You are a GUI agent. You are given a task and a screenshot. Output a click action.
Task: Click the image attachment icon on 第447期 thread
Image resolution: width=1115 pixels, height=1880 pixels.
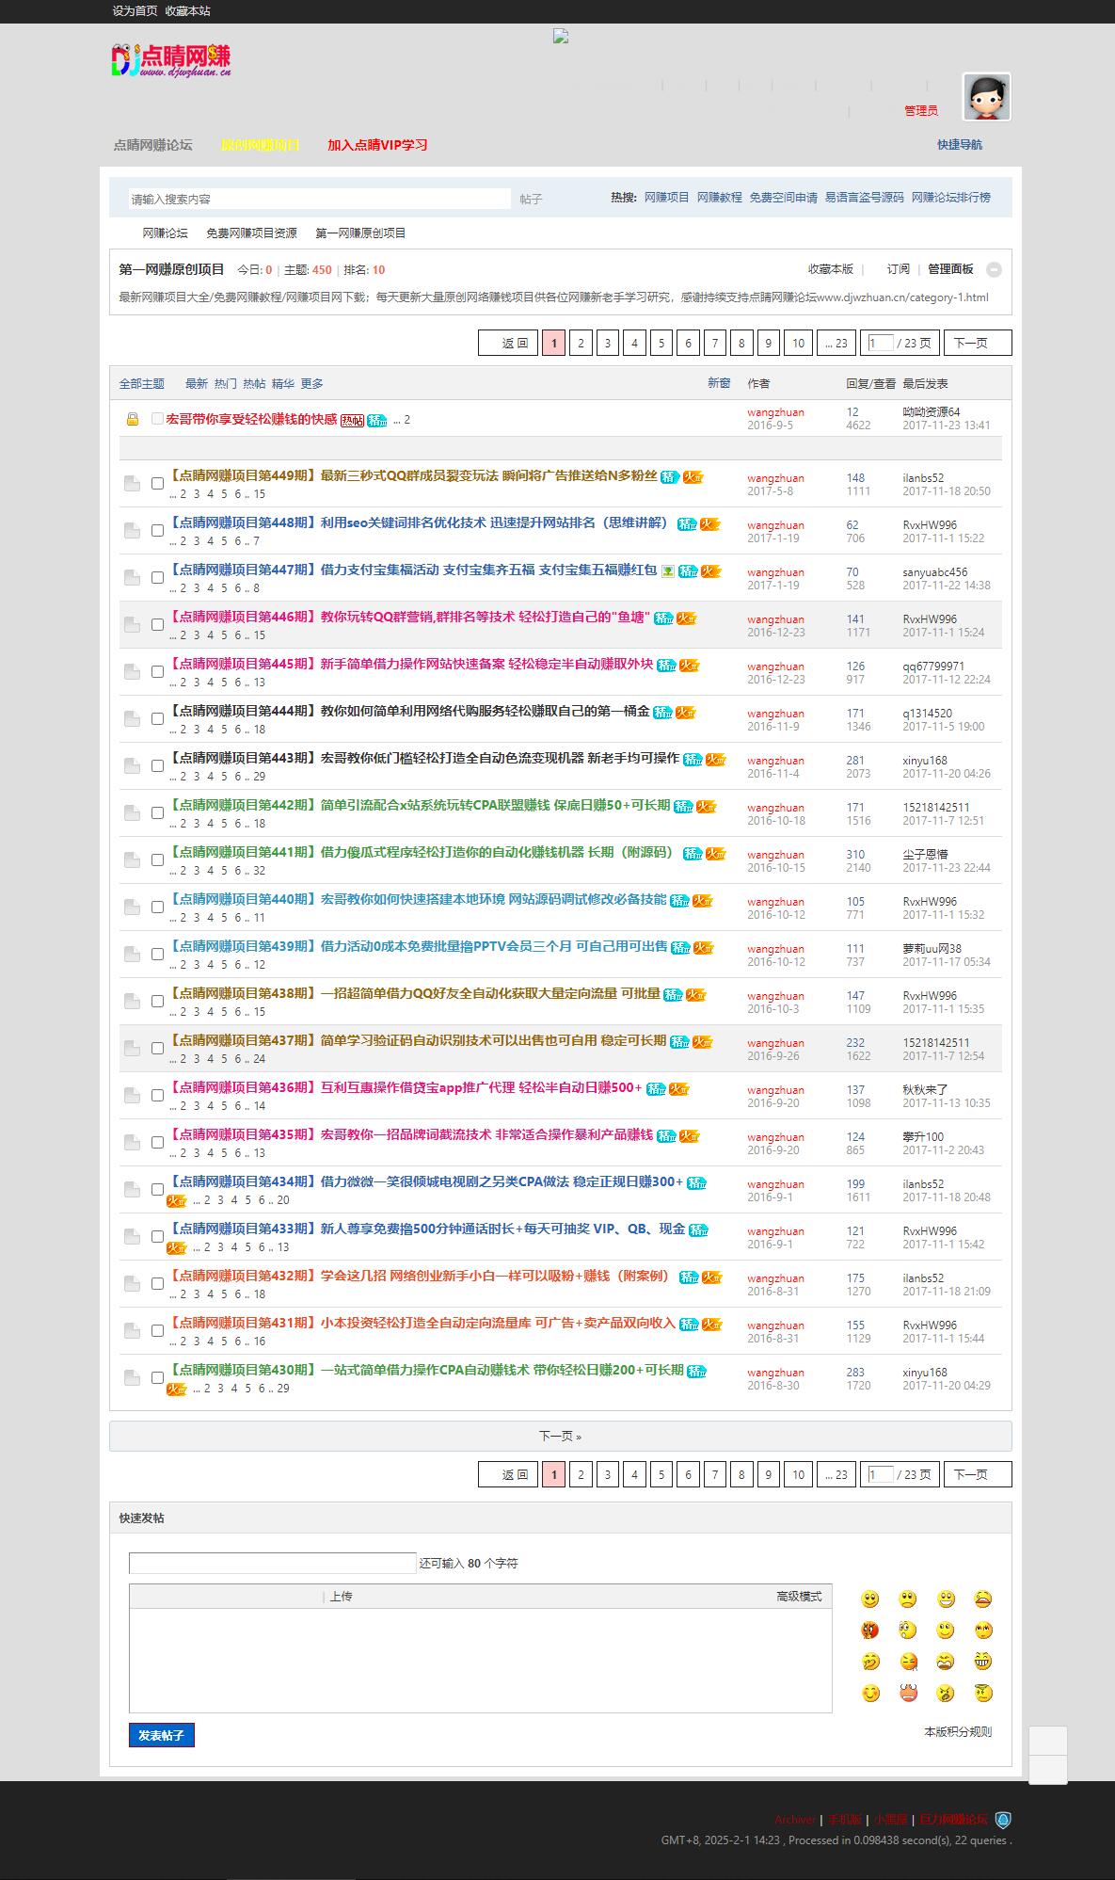(x=667, y=570)
